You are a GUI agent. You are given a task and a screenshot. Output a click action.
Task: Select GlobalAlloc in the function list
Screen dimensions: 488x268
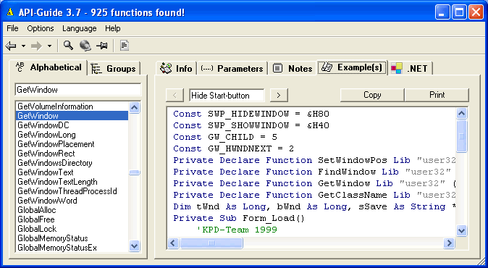pos(72,210)
